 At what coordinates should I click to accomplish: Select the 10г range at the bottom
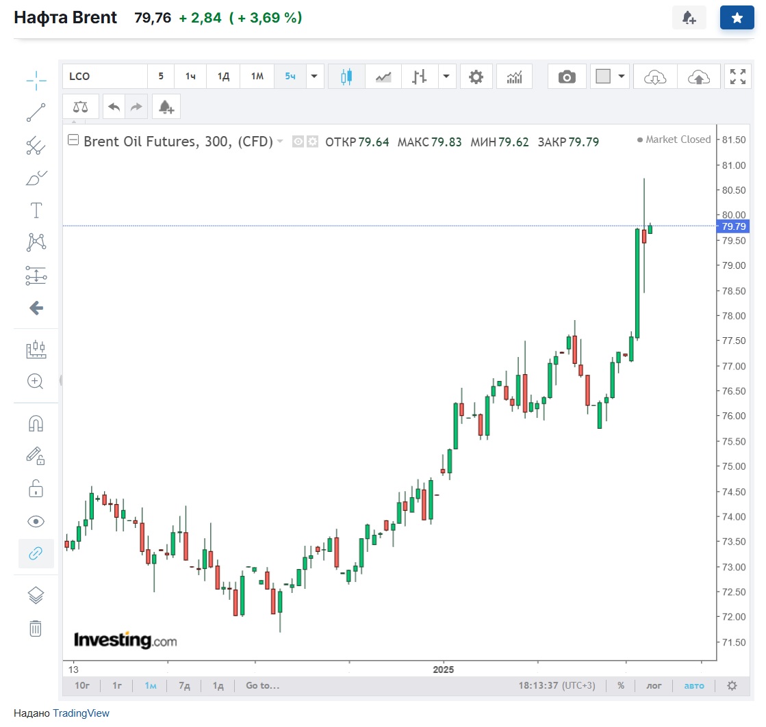(81, 685)
